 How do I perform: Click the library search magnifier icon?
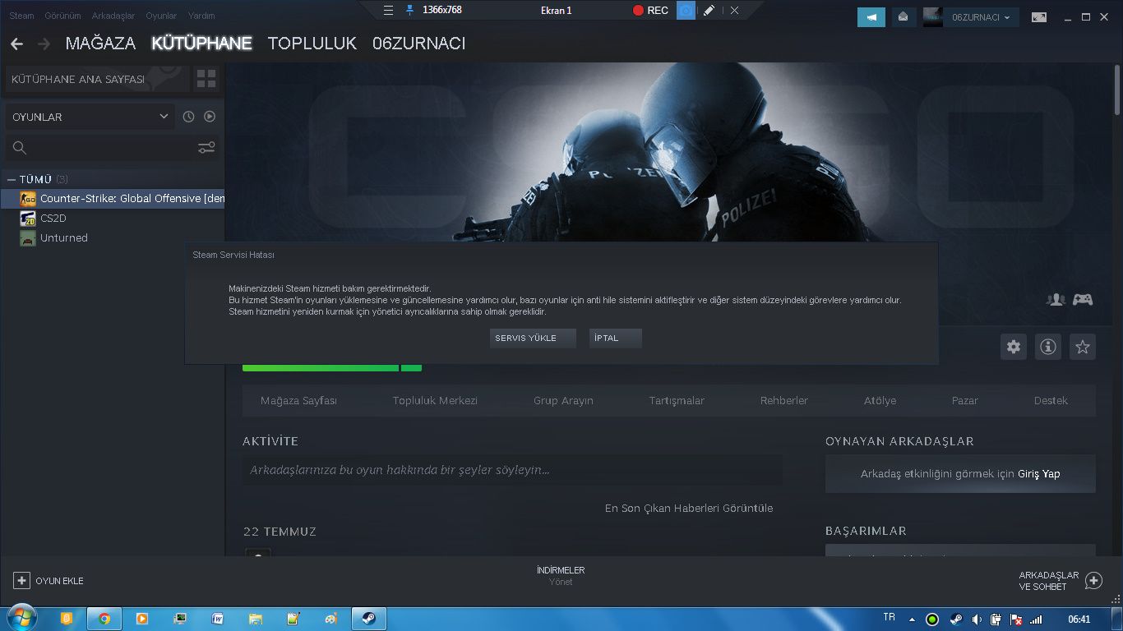pyautogui.click(x=20, y=148)
